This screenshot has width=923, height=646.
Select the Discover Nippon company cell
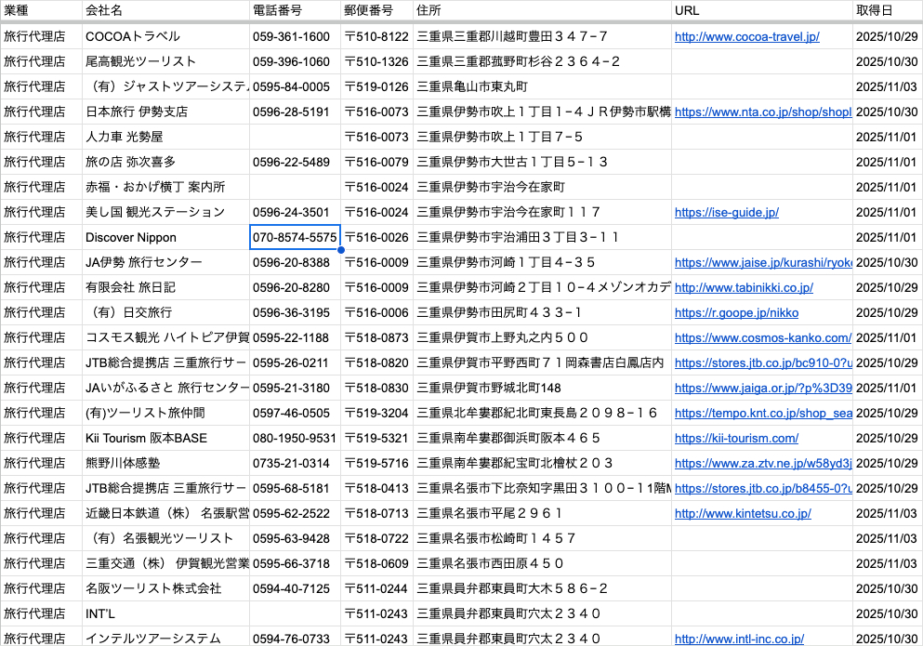[165, 237]
